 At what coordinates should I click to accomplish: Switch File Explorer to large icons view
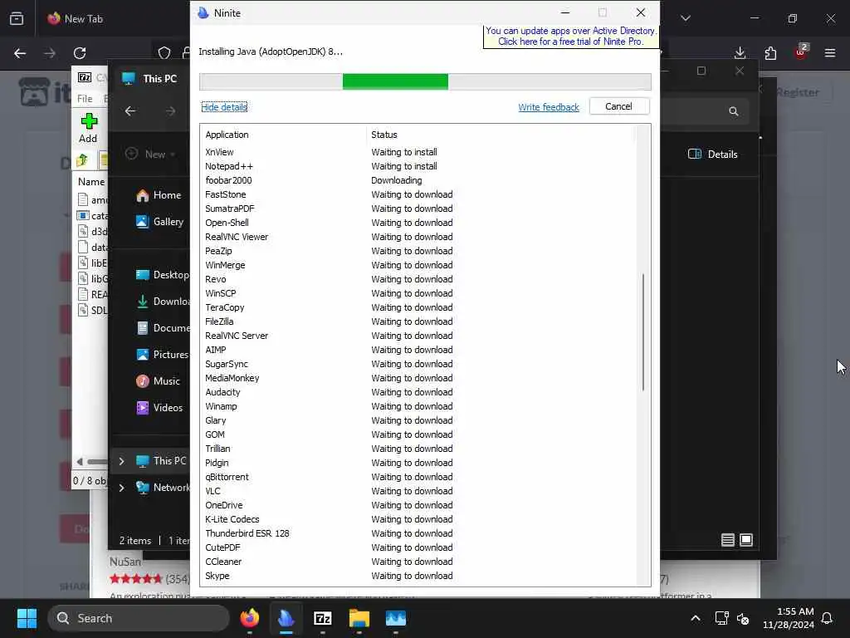[x=746, y=540]
